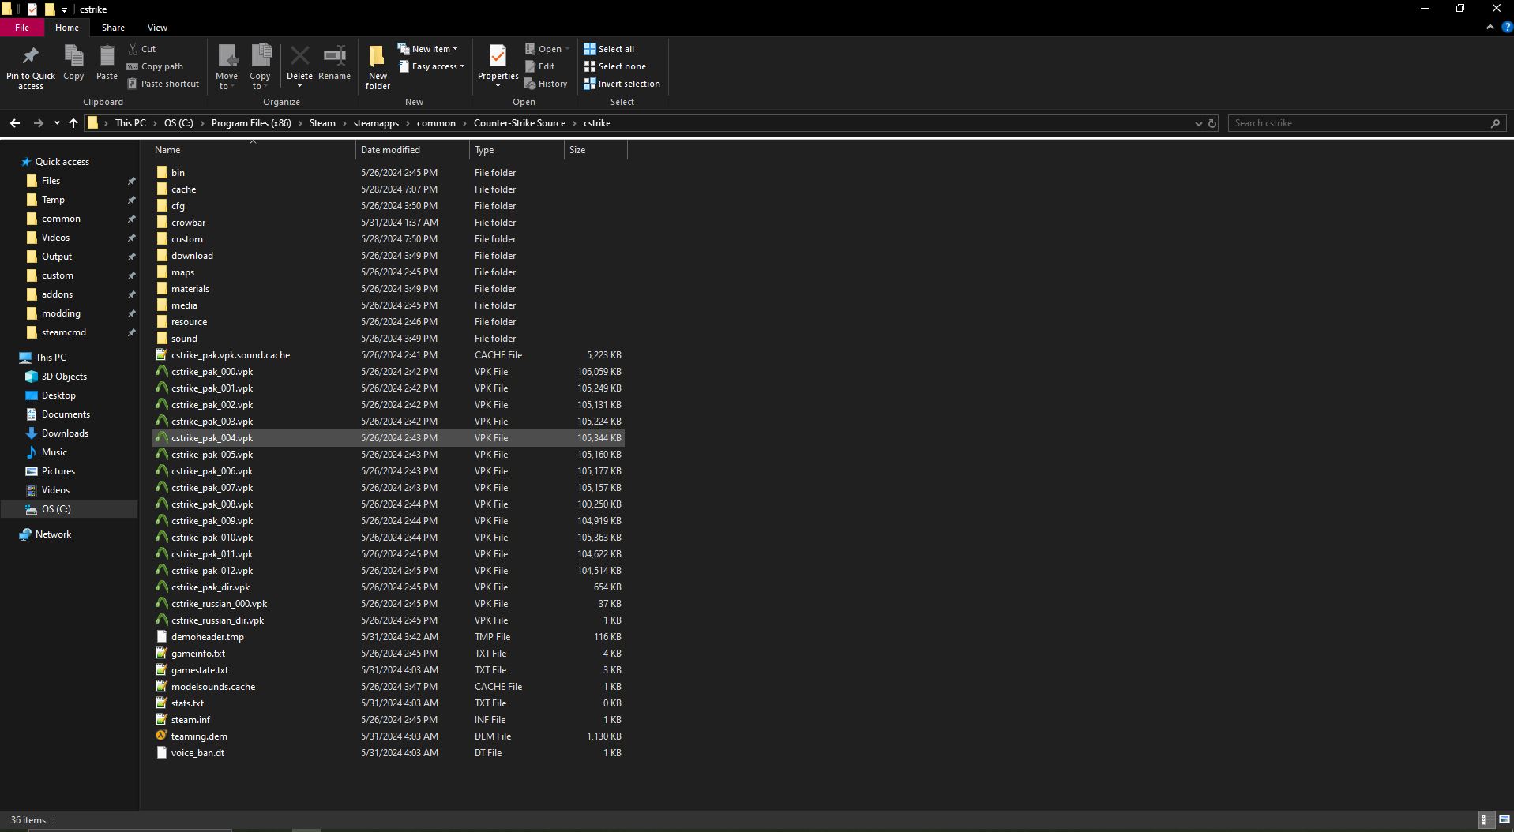
Task: Create a New folder
Action: coord(378,67)
